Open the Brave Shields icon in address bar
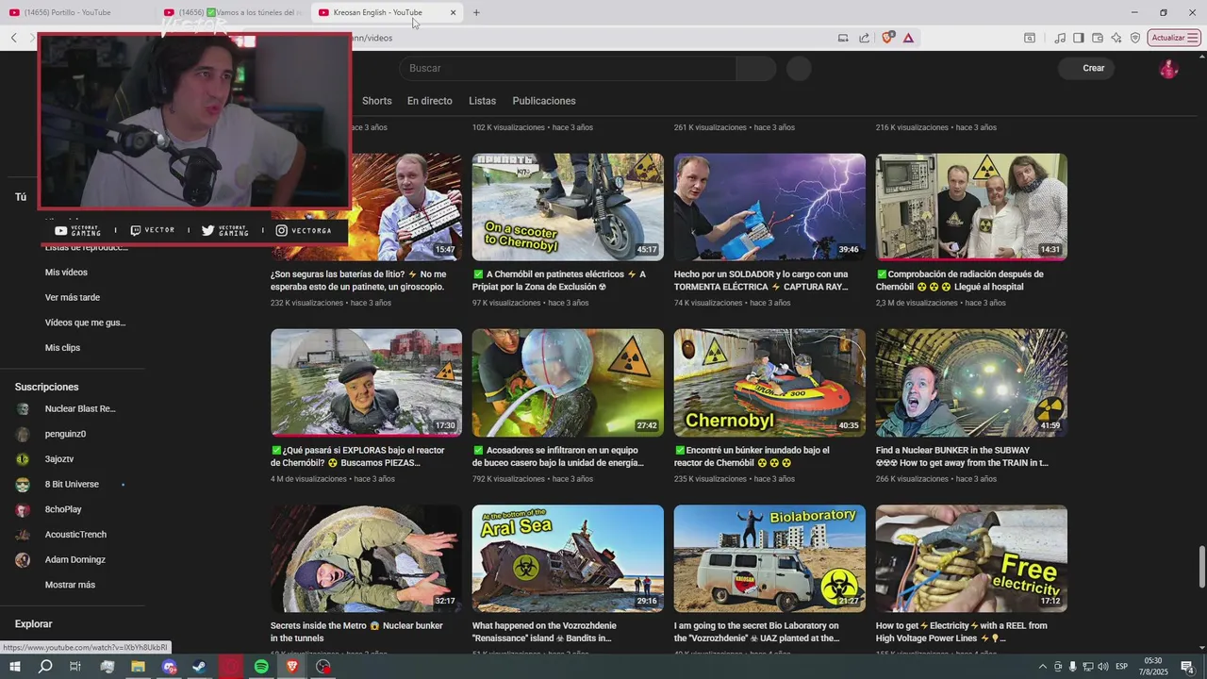Screen dimensions: 1207x679 click(x=887, y=38)
